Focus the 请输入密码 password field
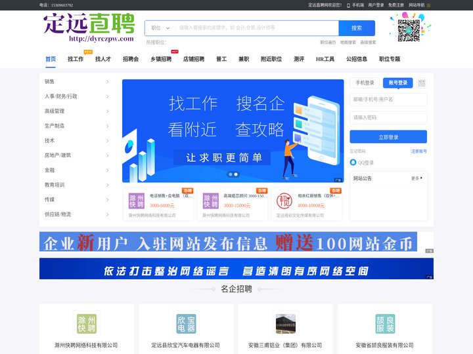 click(x=388, y=117)
